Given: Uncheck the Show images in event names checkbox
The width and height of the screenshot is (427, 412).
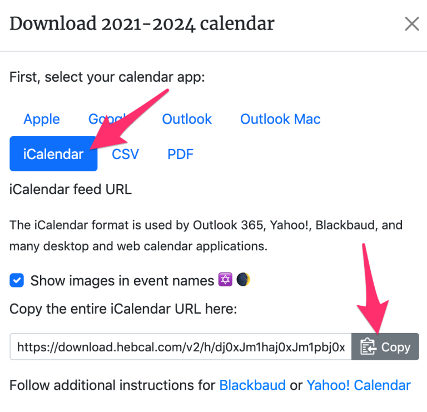Looking at the screenshot, I should (x=17, y=280).
